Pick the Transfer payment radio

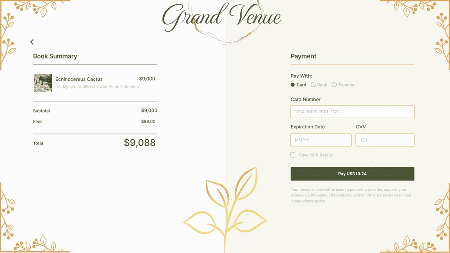tap(334, 85)
